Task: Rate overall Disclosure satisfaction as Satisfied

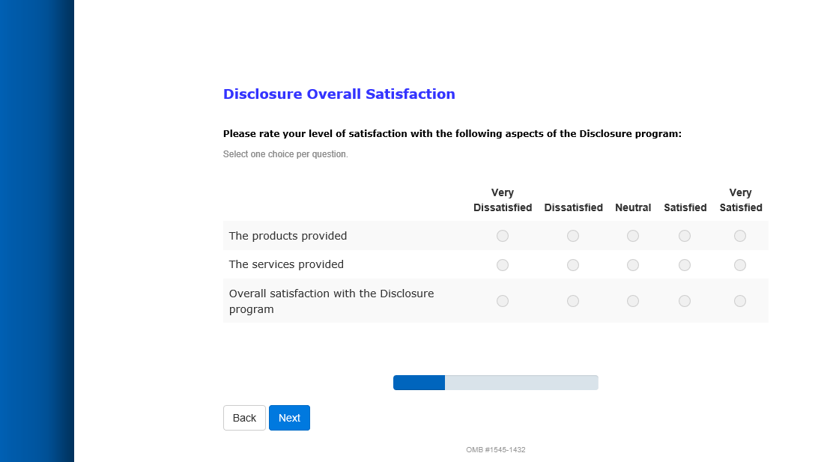Action: coord(685,301)
